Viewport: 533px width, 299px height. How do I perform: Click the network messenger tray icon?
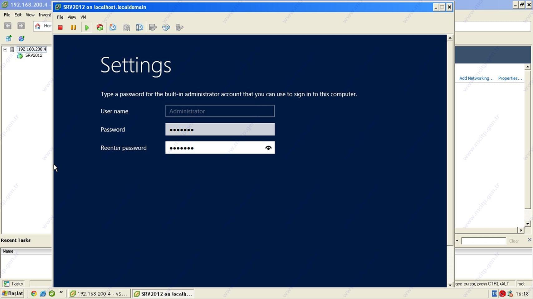point(510,293)
